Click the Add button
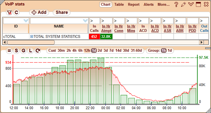211x113 pixels. (39, 13)
